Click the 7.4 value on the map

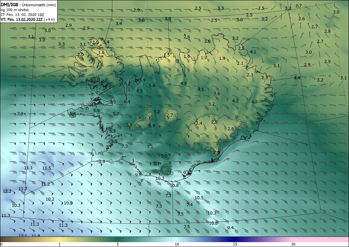click(x=190, y=204)
